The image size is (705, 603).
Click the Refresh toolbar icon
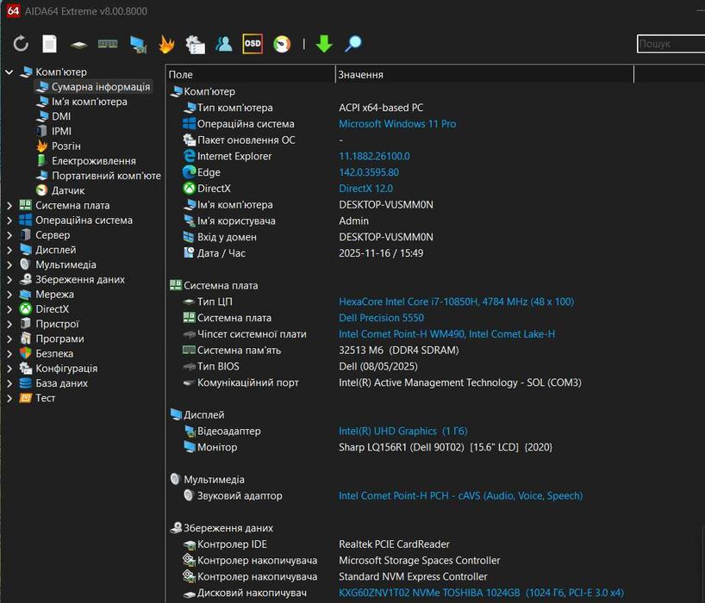click(21, 44)
